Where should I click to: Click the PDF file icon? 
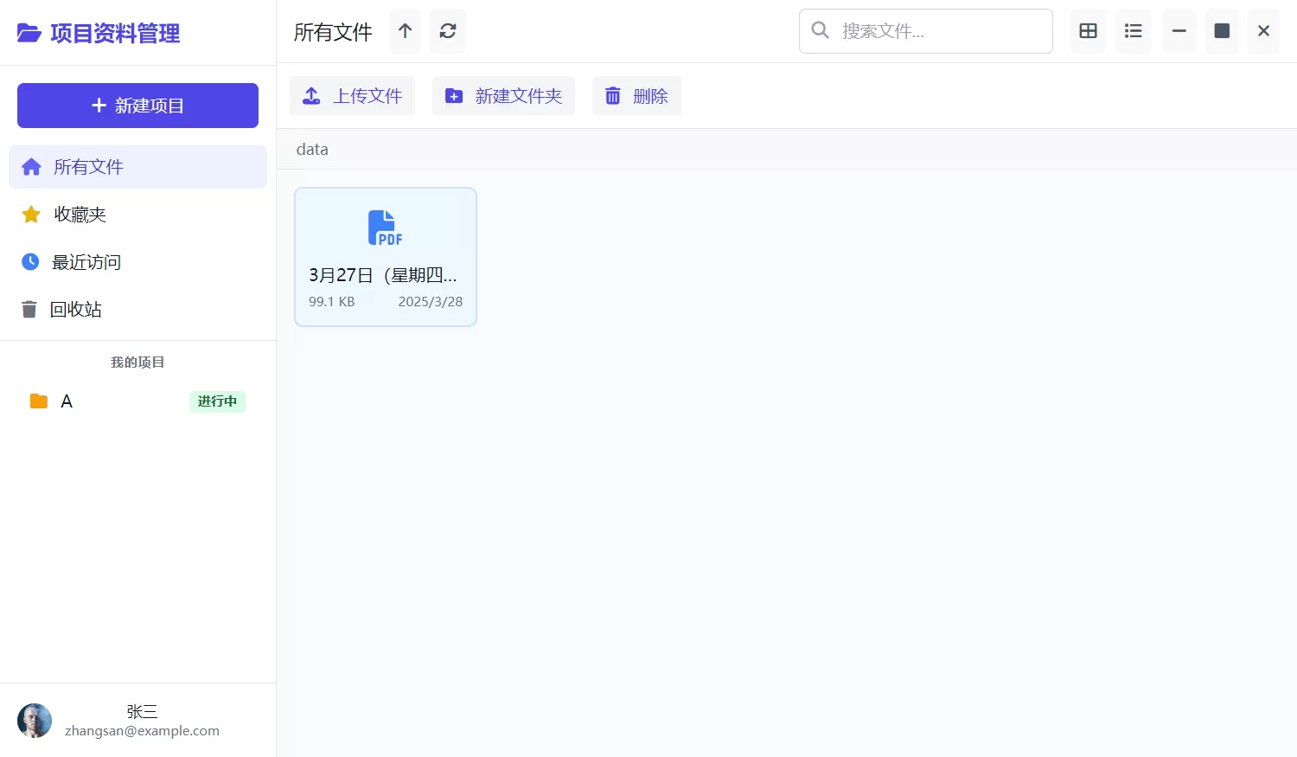point(386,228)
